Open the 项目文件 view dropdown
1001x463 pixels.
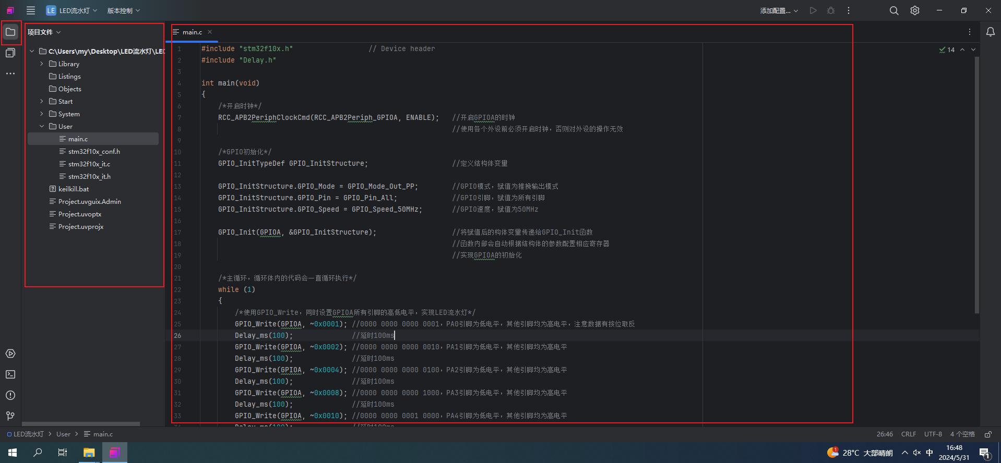44,32
